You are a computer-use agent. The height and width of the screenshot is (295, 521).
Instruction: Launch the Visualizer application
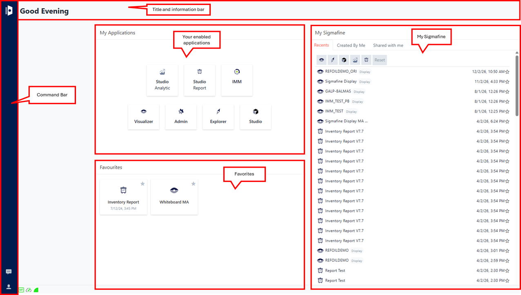pyautogui.click(x=143, y=117)
